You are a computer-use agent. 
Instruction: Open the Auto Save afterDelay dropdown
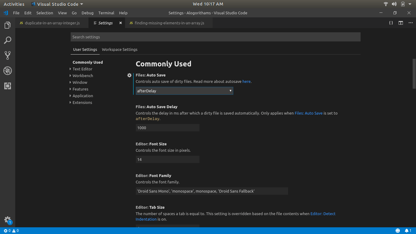tap(184, 91)
